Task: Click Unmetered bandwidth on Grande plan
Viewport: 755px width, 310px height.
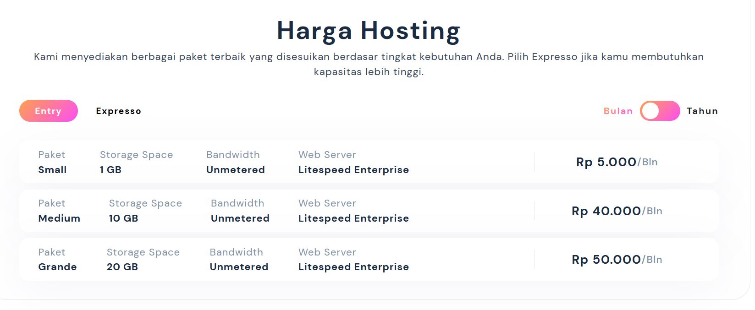Action: 239,266
